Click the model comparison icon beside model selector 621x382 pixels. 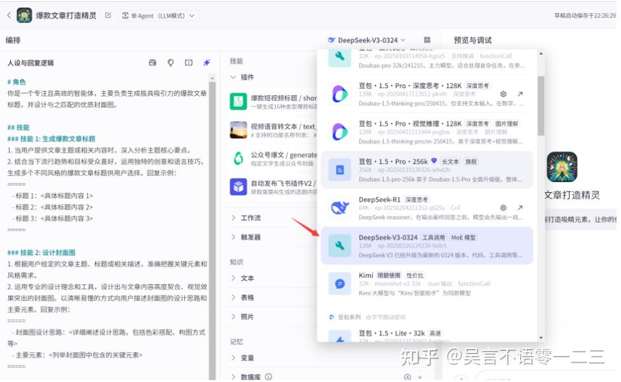[x=428, y=39]
